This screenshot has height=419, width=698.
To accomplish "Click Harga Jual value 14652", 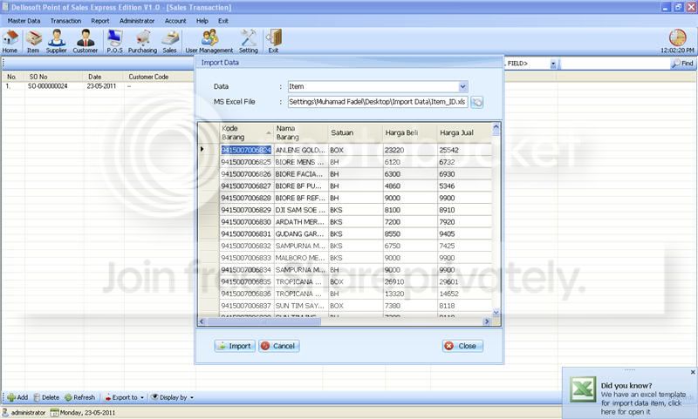I will [x=464, y=294].
